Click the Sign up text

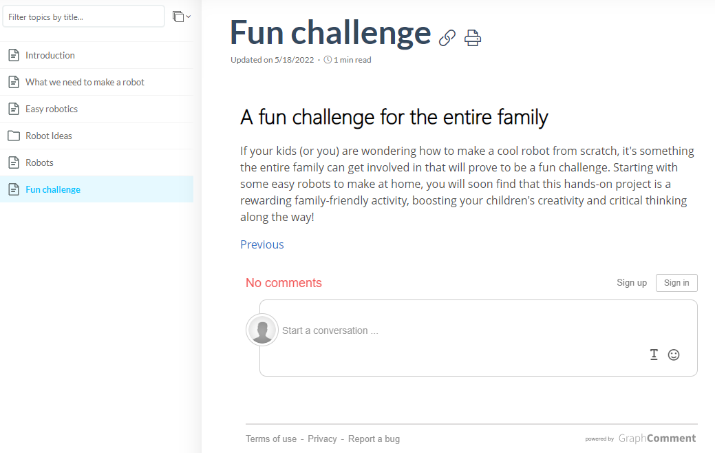(631, 282)
